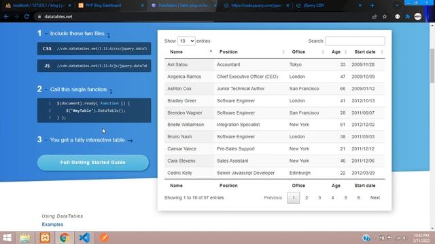Screen dimensions: 435x244
Task: Go to pagination page 3
Action: (x=319, y=198)
